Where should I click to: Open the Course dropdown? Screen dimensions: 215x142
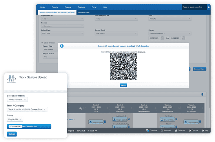(62, 26)
